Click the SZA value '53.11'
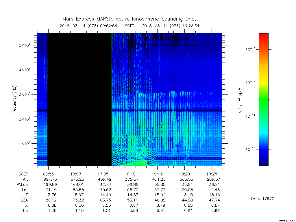The width and height of the screenshot is (296, 222). point(133,200)
